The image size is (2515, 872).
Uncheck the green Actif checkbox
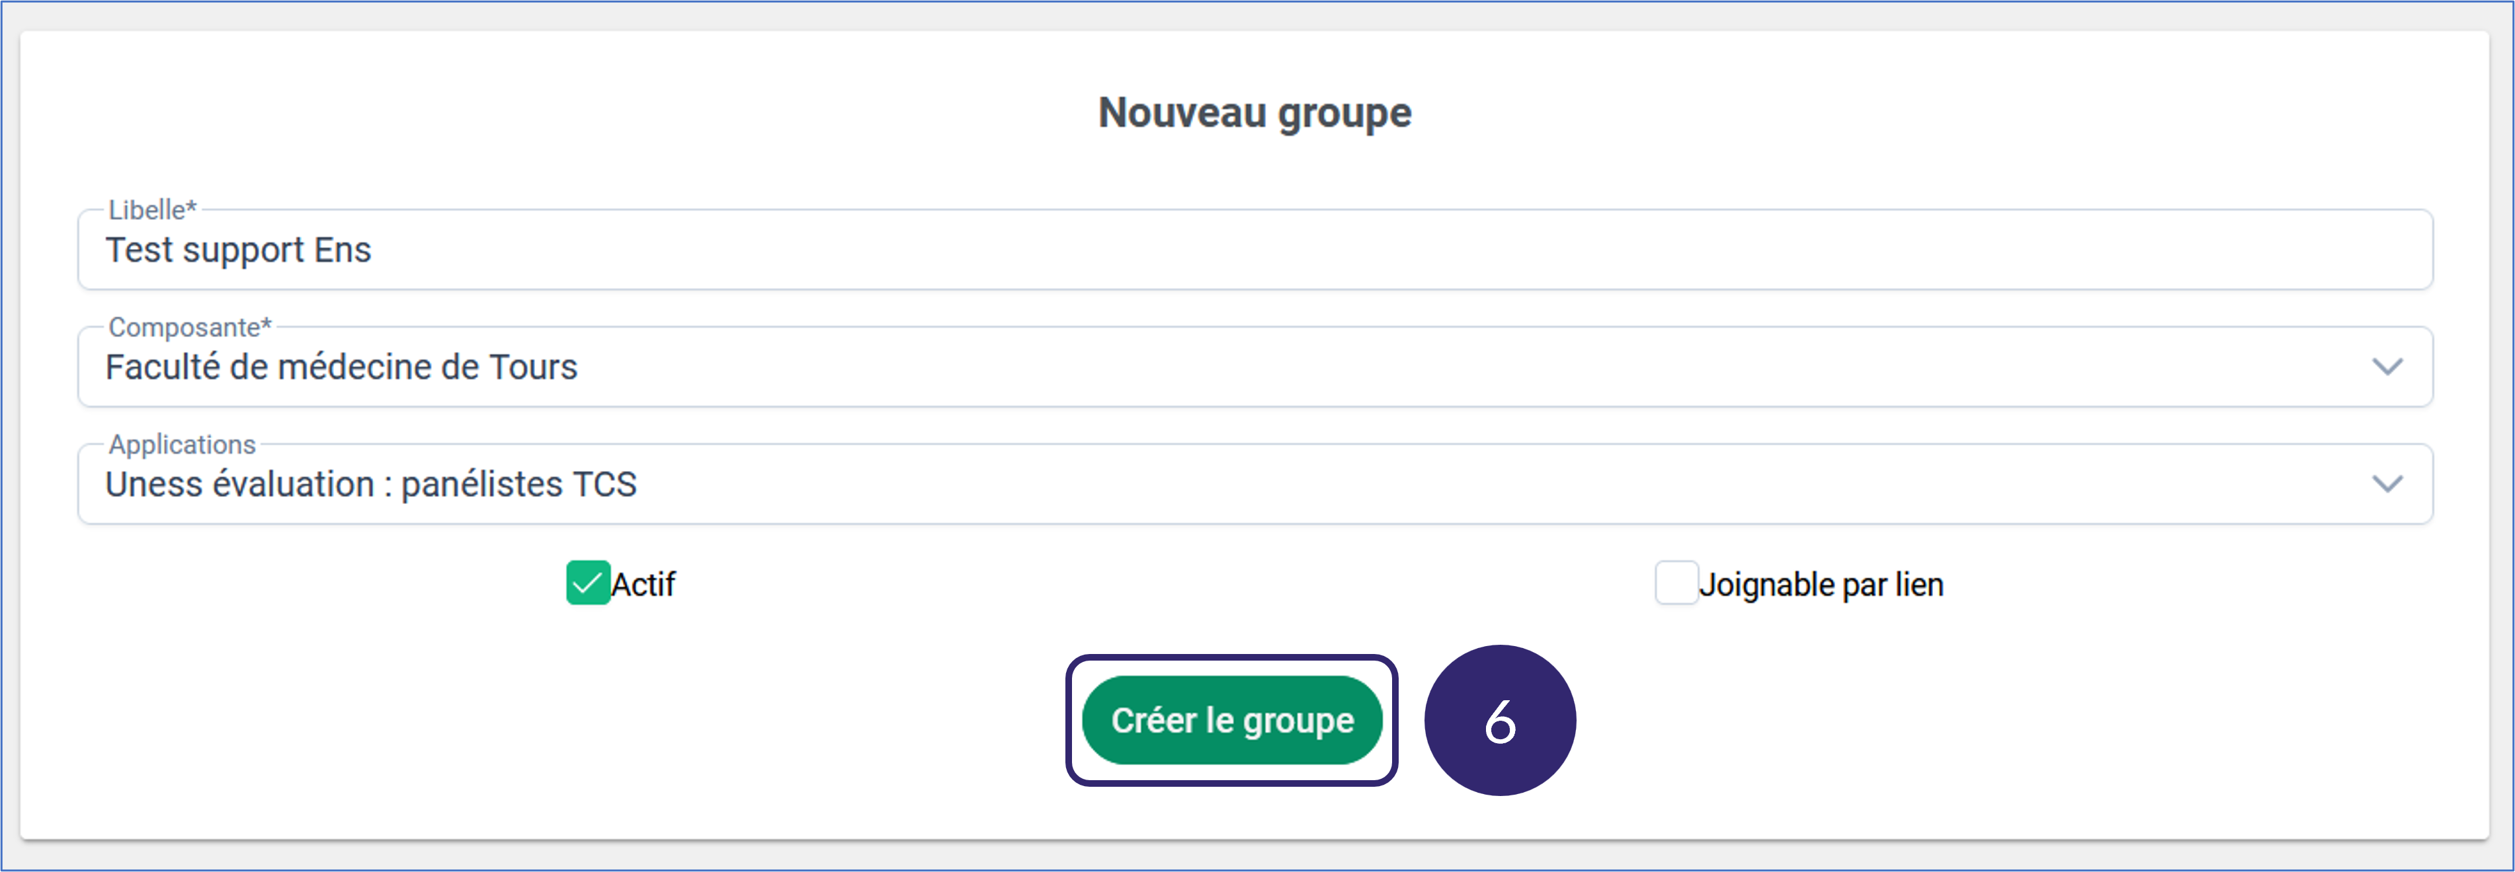(x=588, y=583)
